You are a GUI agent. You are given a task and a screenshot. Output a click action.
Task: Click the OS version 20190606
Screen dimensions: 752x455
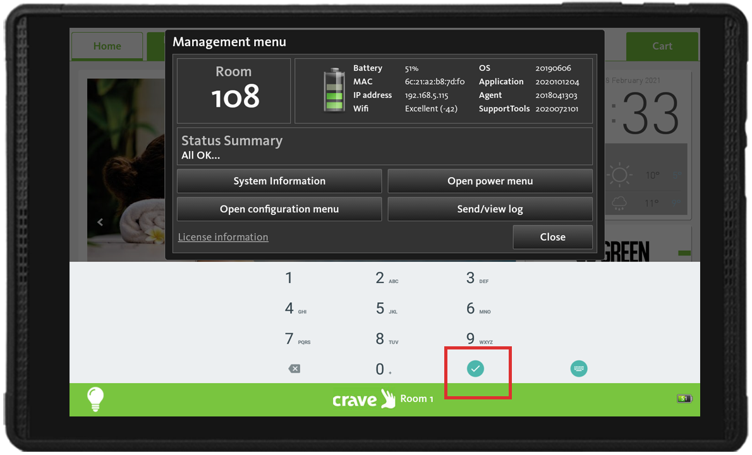click(x=553, y=68)
